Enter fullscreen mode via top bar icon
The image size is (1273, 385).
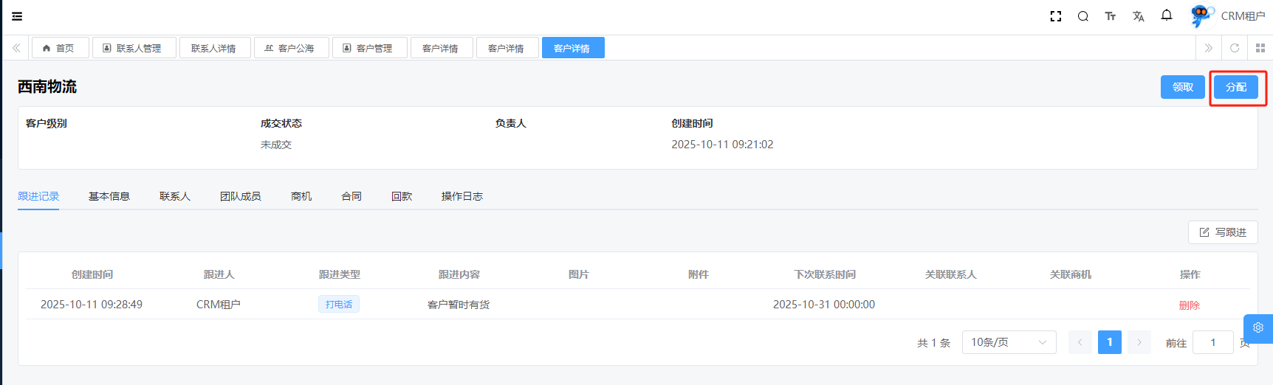click(x=1056, y=16)
